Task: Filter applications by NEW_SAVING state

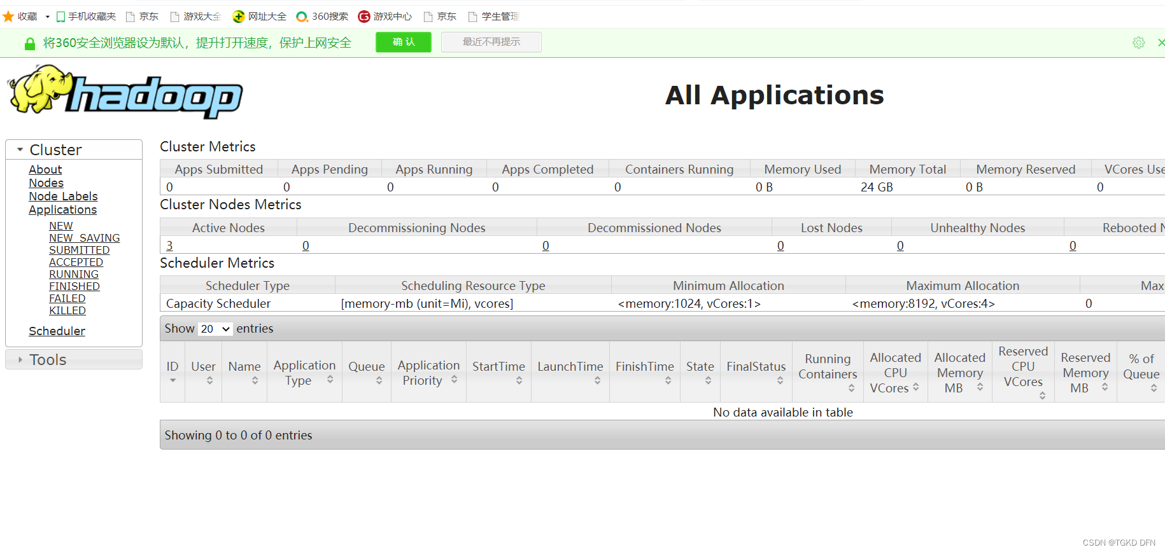Action: [85, 238]
